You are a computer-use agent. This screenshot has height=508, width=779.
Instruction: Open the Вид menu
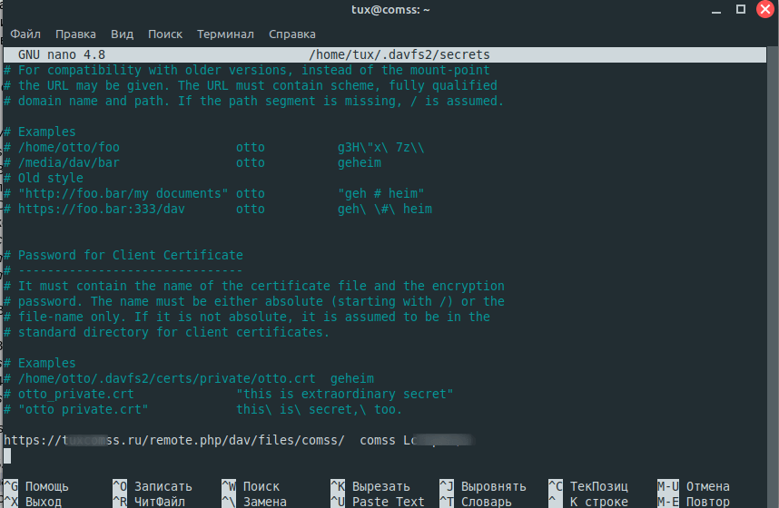pos(122,34)
